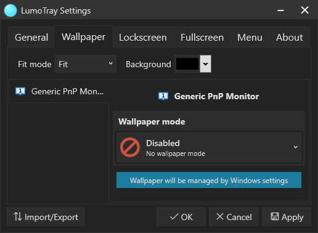Click monitor 1 icon in the left list
The width and height of the screenshot is (318, 233).
20,91
